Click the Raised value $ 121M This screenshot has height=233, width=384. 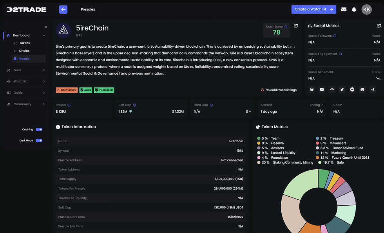click(61, 111)
